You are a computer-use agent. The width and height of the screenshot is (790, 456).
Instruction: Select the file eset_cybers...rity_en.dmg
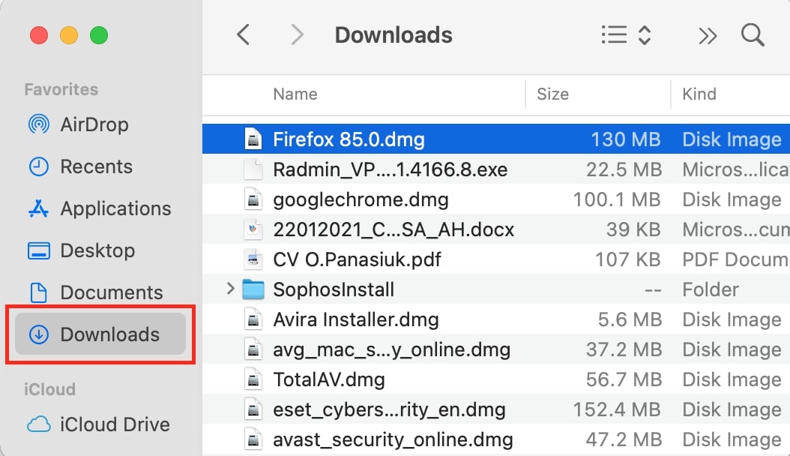point(389,410)
